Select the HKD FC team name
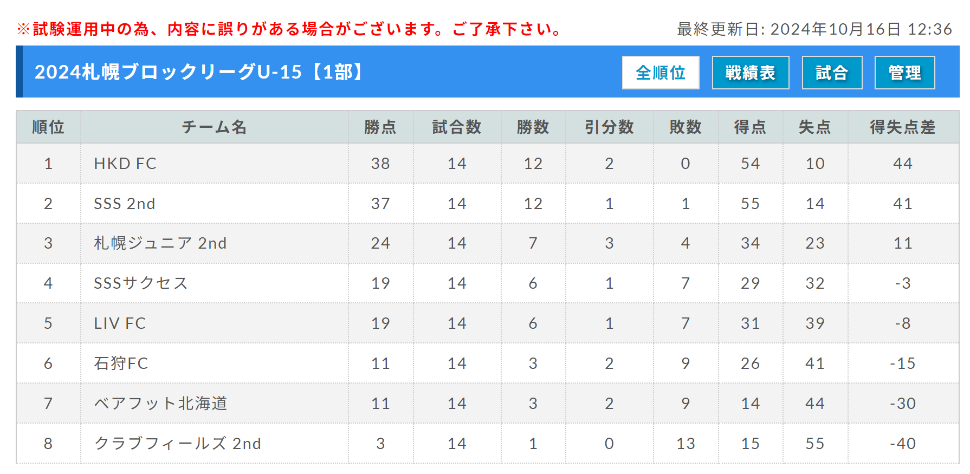Viewport: 970px width, 474px height. click(125, 164)
